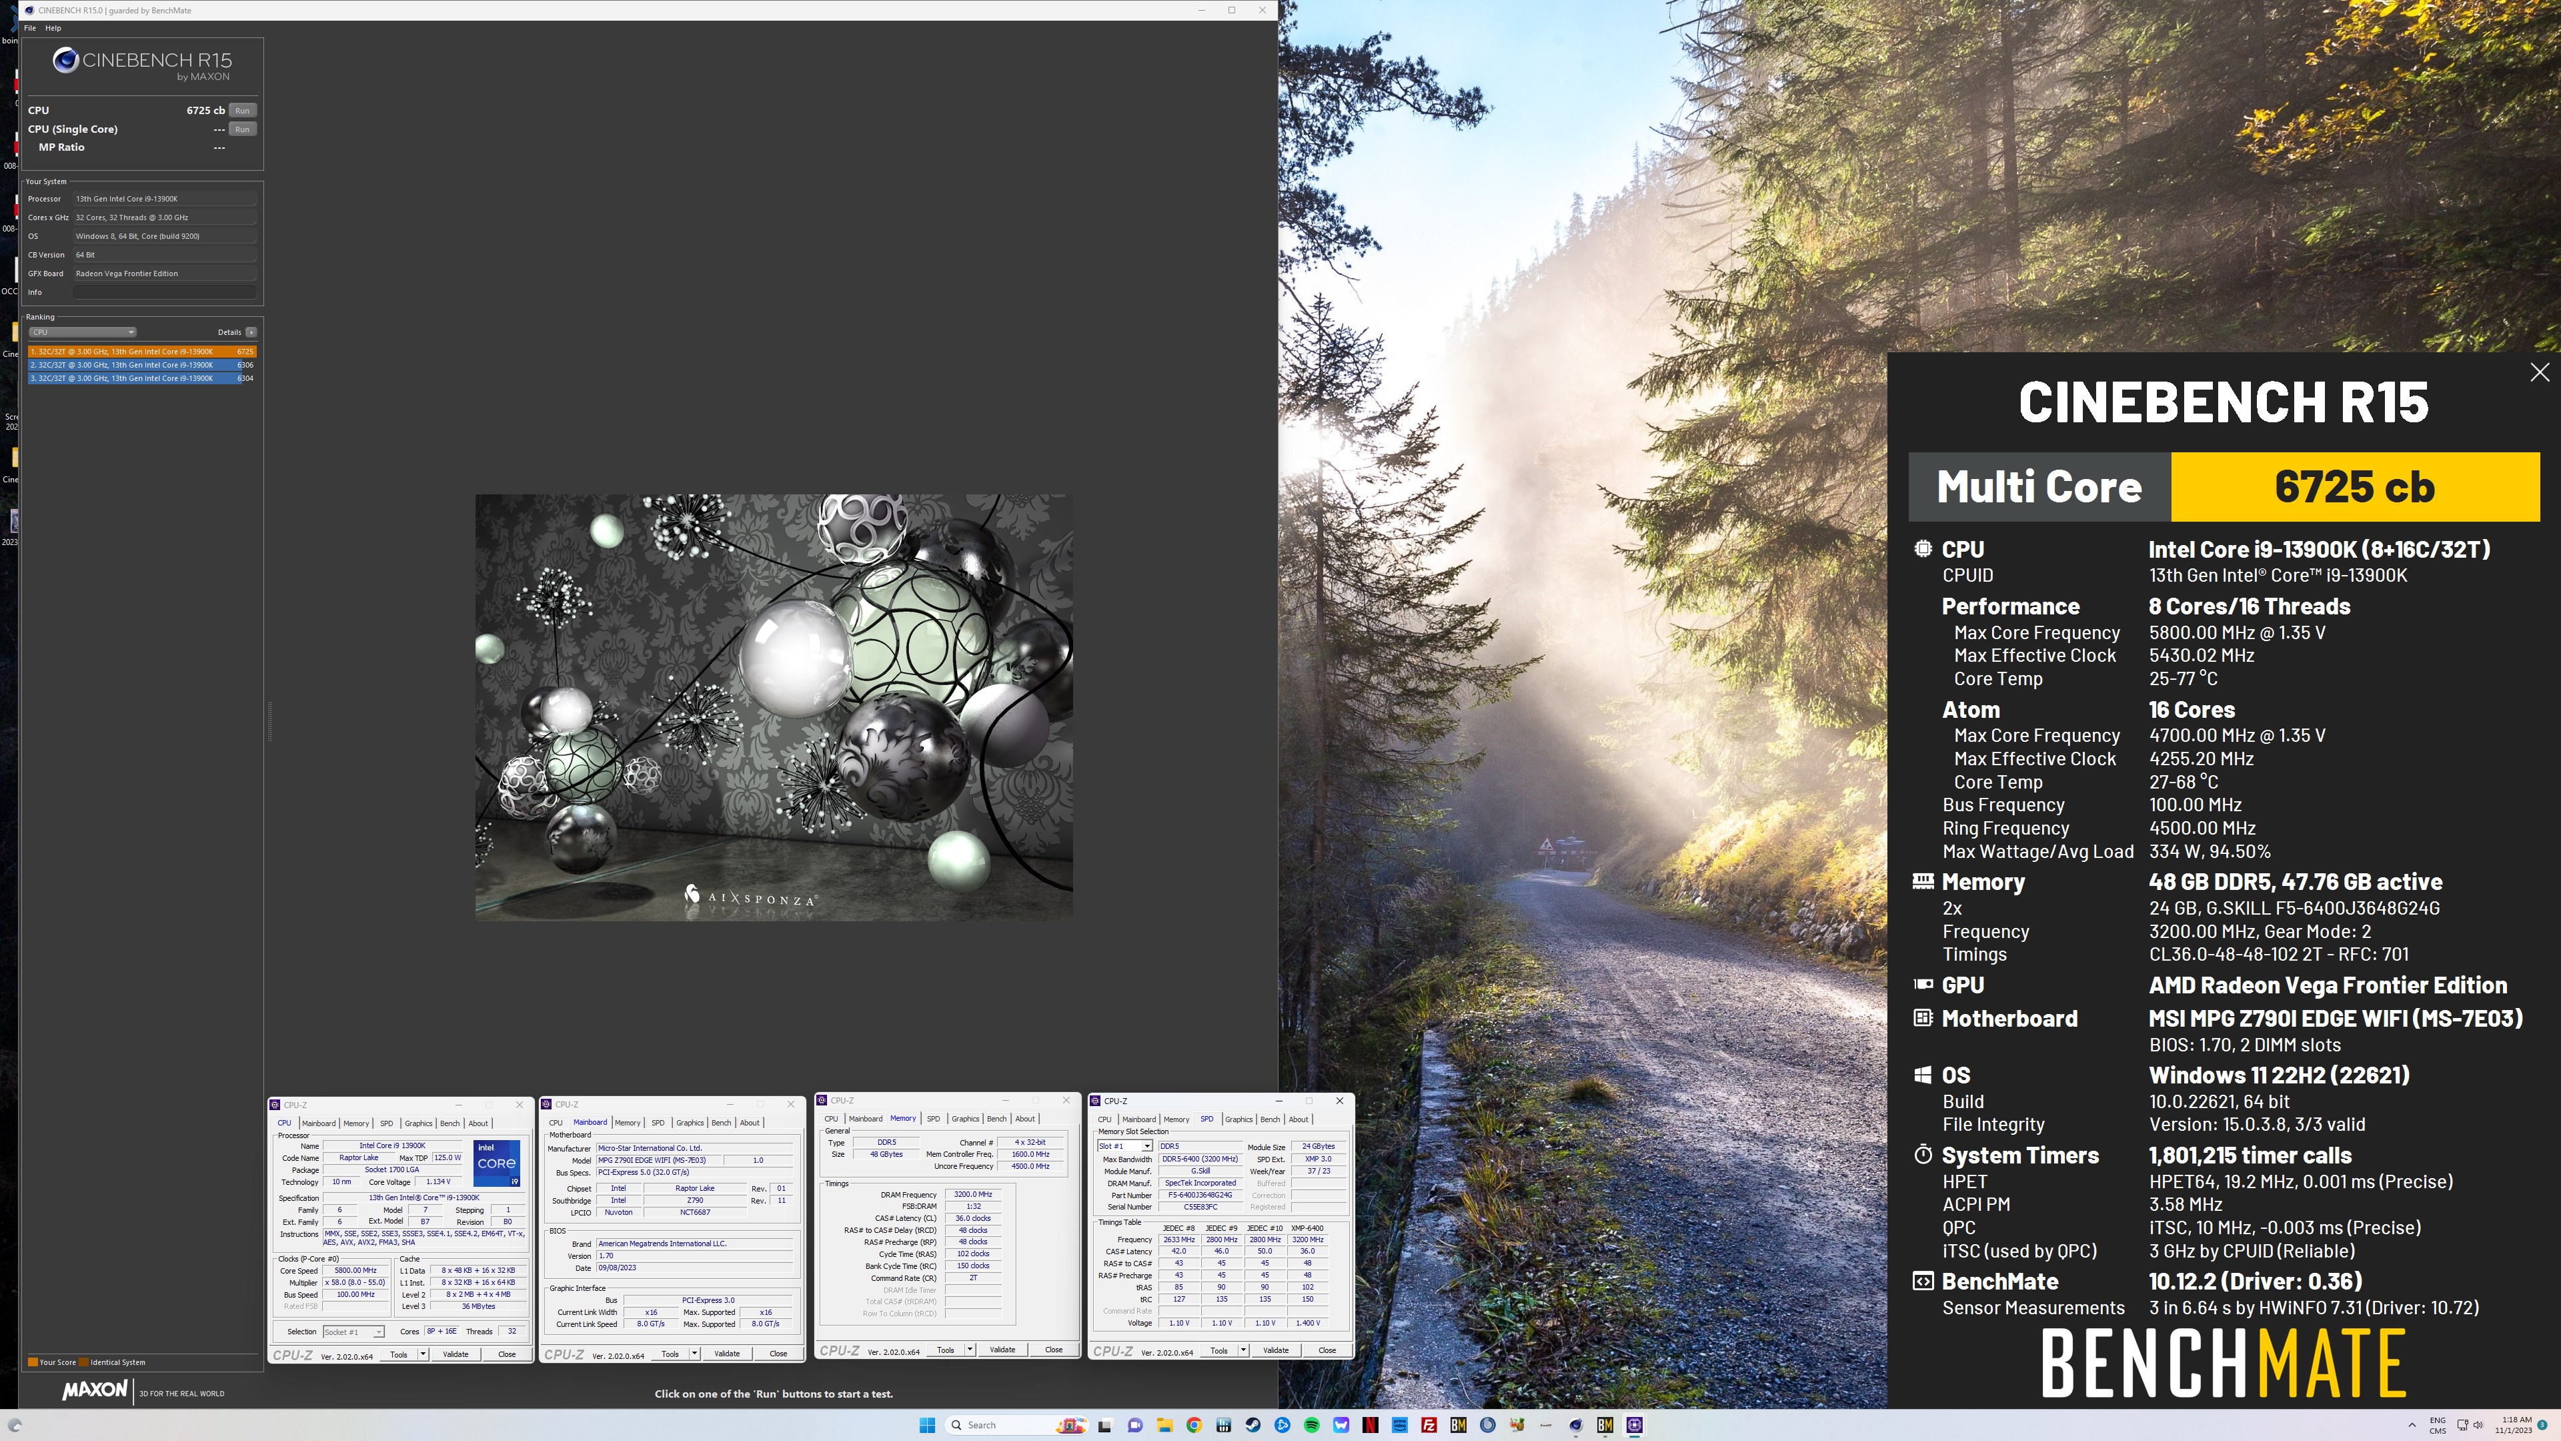Select ranking row scoring 6725
The image size is (2561, 1441).
click(142, 351)
